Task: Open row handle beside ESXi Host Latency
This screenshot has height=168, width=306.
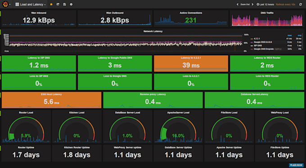Action: coord(0,95)
